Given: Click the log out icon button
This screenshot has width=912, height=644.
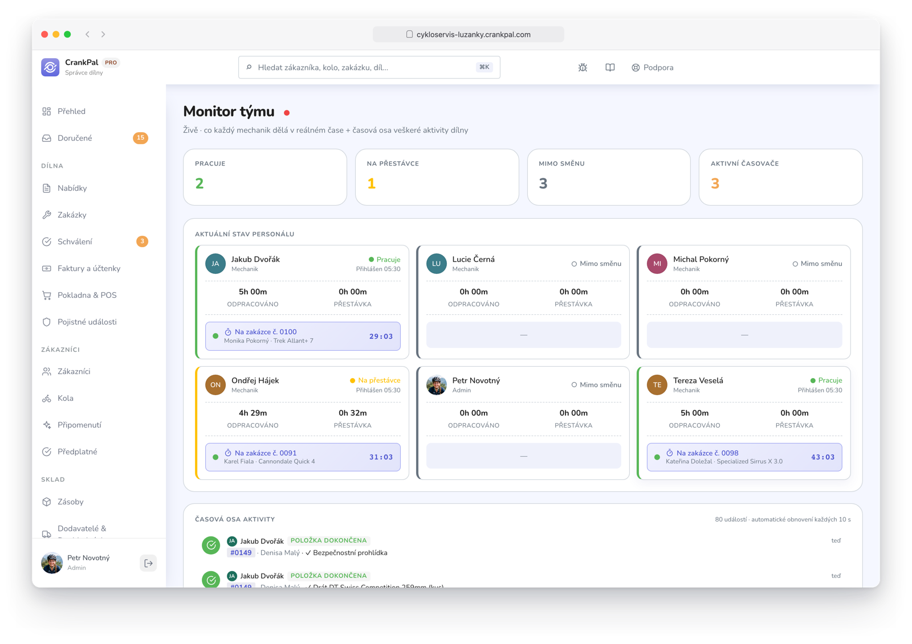Looking at the screenshot, I should (148, 563).
